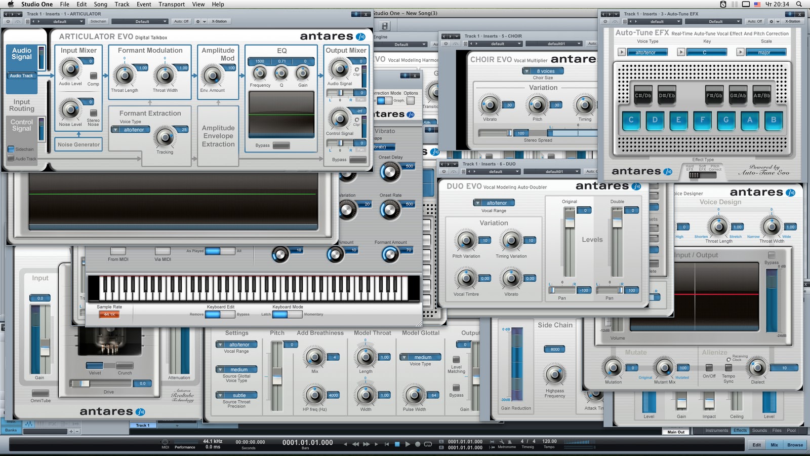
Task: Click the Mix button in the bottom bar
Action: click(x=775, y=445)
